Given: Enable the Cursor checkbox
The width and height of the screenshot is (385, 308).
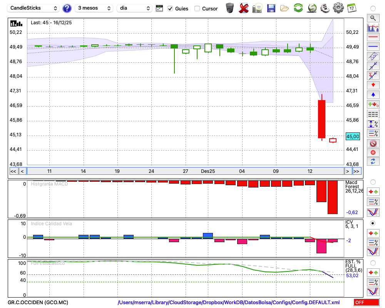Looking at the screenshot, I should click(197, 8).
